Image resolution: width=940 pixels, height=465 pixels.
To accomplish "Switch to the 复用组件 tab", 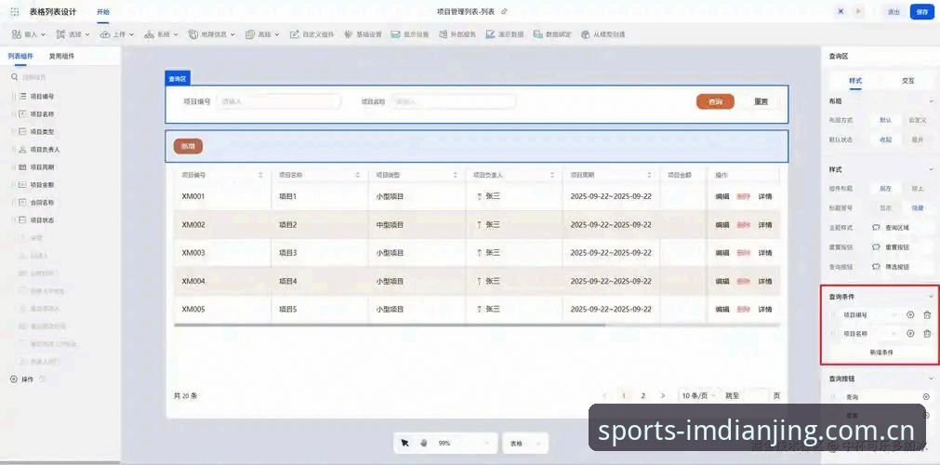I will pos(61,56).
